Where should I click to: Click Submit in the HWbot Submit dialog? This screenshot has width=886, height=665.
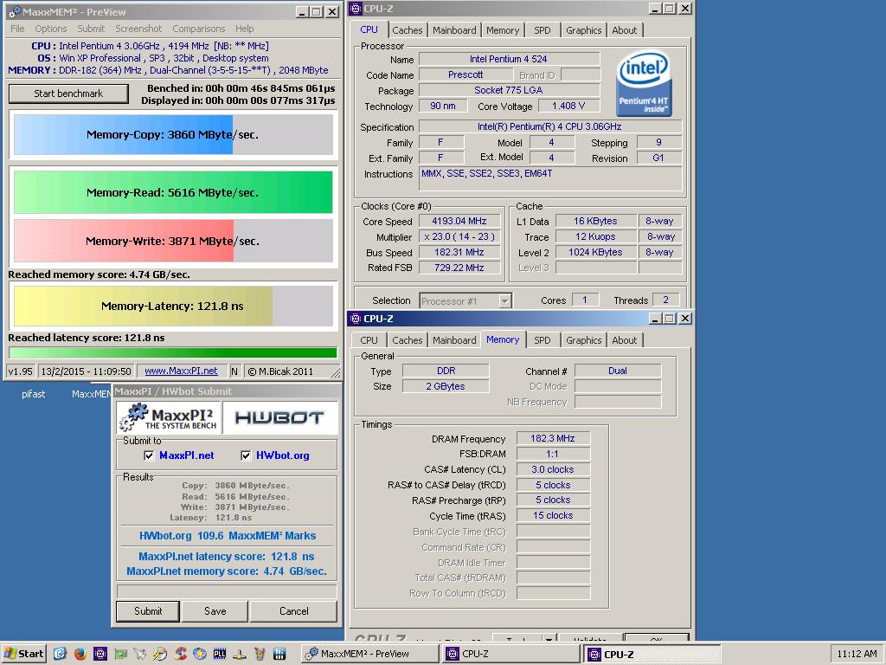[x=148, y=611]
